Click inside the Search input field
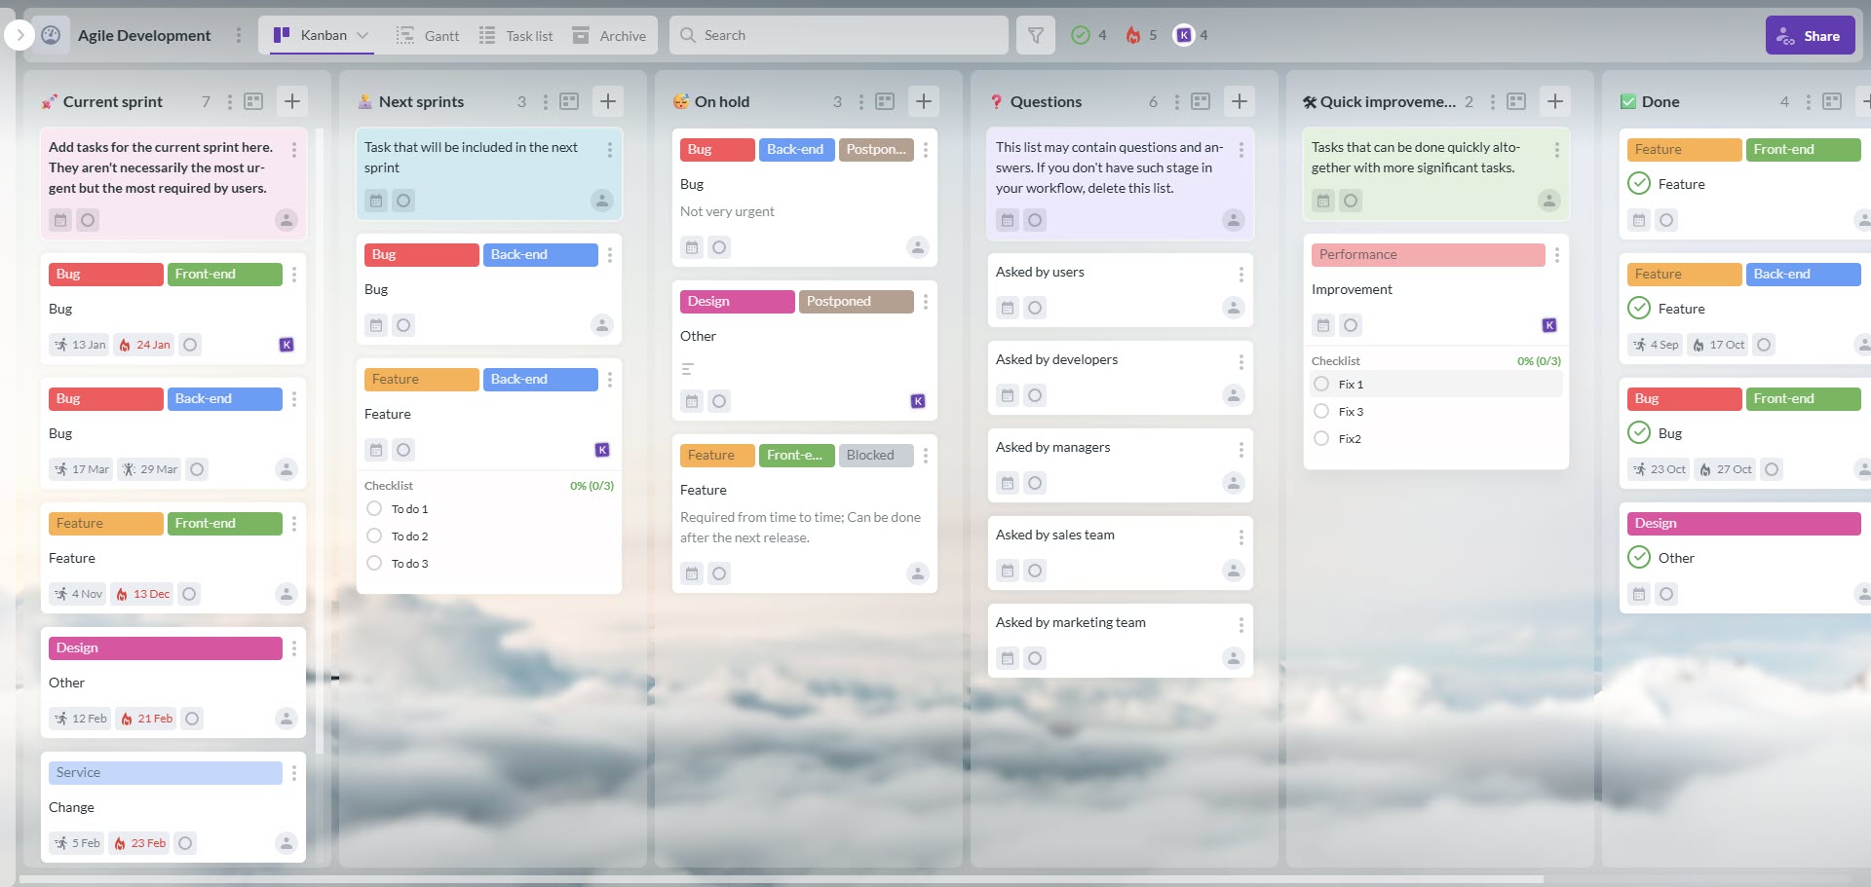 point(838,34)
